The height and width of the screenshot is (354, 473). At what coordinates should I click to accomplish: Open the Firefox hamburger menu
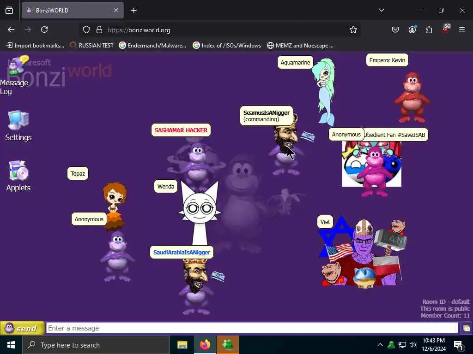tap(462, 29)
